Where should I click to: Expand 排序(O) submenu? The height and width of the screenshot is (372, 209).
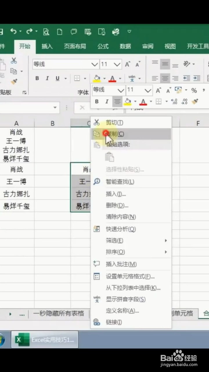pyautogui.click(x=131, y=252)
